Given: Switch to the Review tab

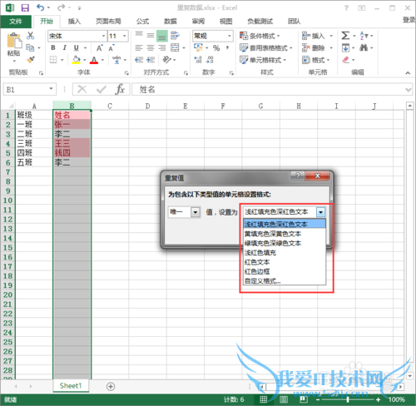Looking at the screenshot, I should (x=198, y=22).
